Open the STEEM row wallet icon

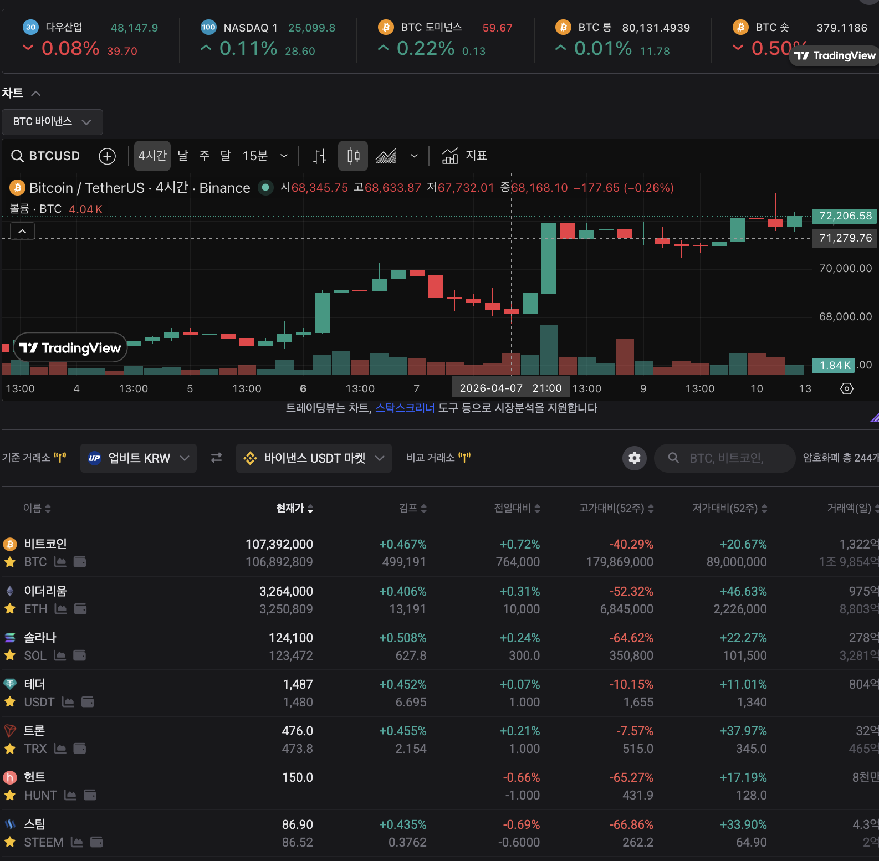point(96,842)
